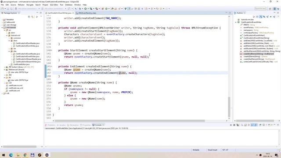Select certificate-ns.xml file in Package Explorer
This screenshot has height=158, width=281.
(15, 86)
